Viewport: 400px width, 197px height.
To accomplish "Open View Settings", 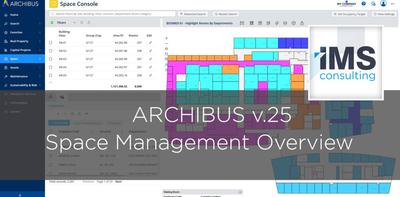I will pyautogui.click(x=384, y=14).
